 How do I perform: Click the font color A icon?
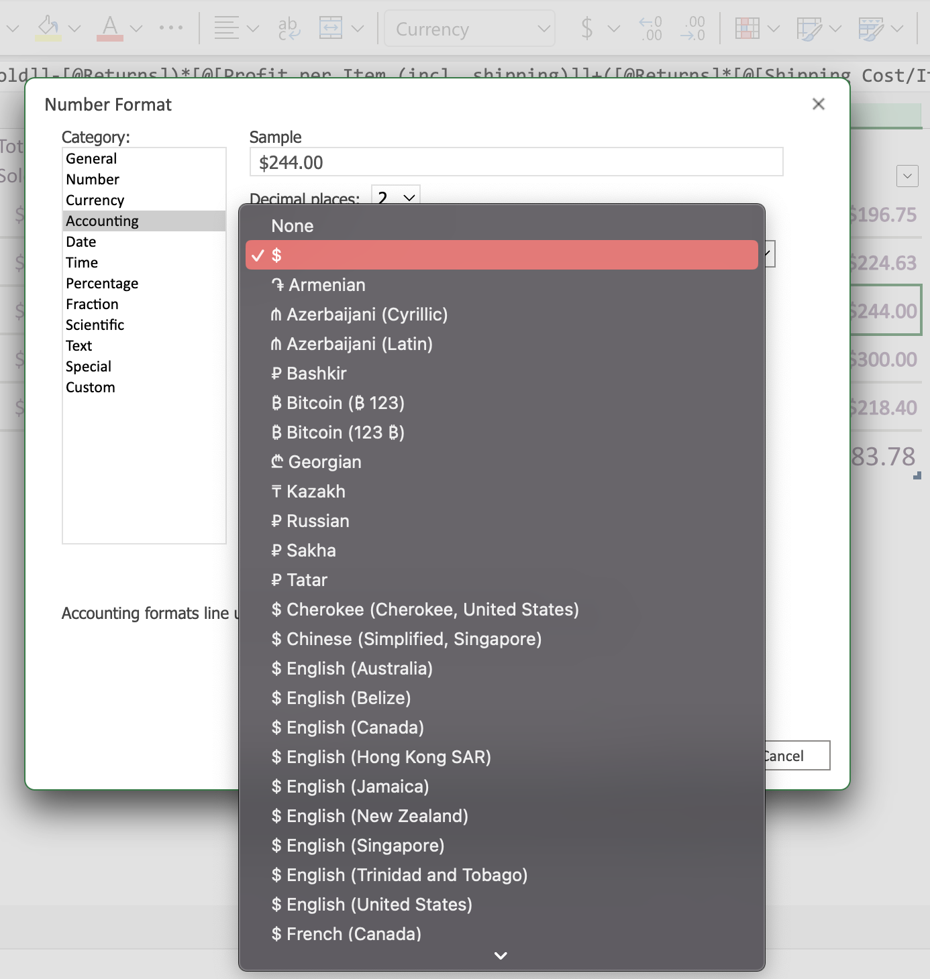click(110, 28)
